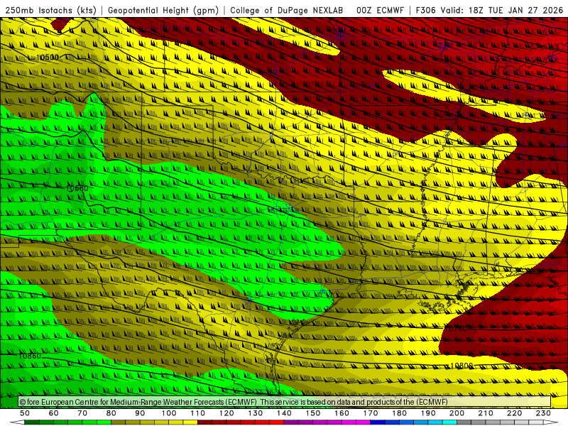Click the 80 knot colorbar label

(x=111, y=413)
